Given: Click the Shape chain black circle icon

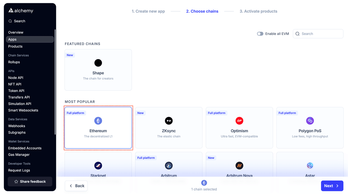Looking at the screenshot, I should 98,63.
